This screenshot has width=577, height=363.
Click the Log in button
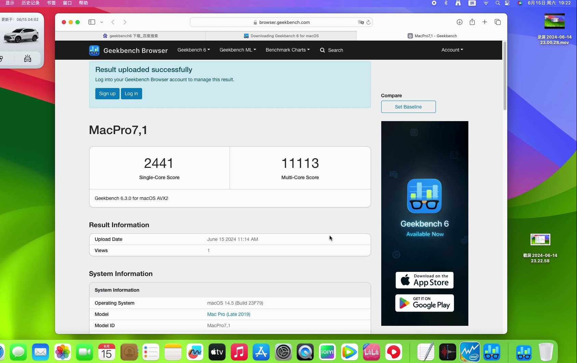click(131, 93)
